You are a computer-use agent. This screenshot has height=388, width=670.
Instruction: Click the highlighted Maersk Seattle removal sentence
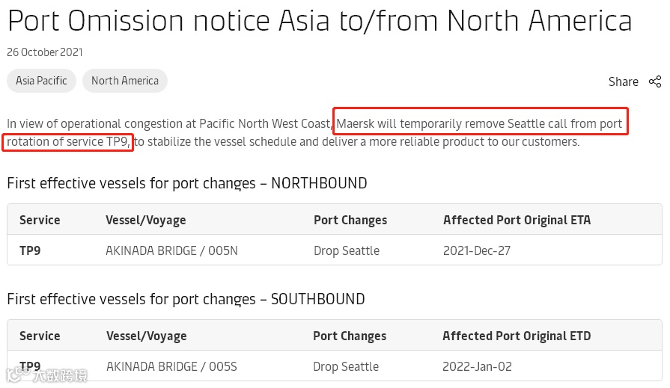click(479, 123)
